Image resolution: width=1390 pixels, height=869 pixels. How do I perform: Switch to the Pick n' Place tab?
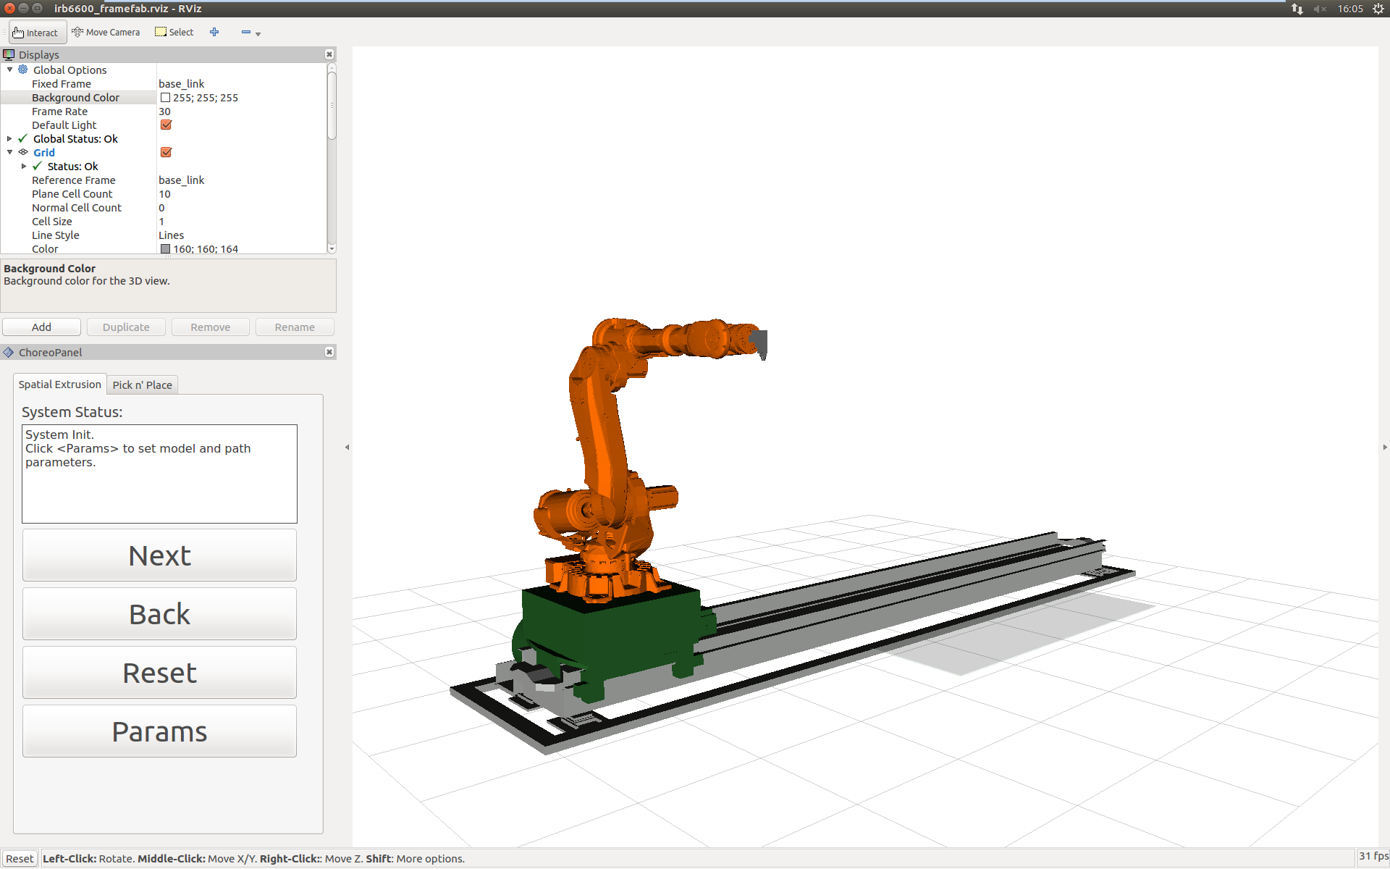point(141,385)
